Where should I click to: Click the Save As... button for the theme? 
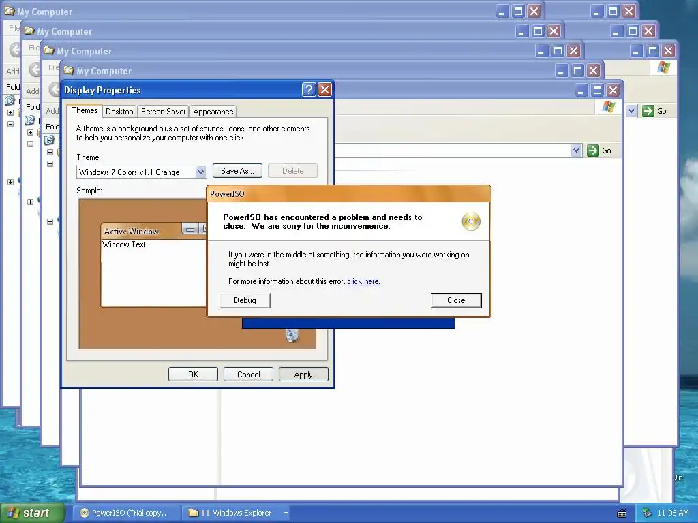coord(237,171)
